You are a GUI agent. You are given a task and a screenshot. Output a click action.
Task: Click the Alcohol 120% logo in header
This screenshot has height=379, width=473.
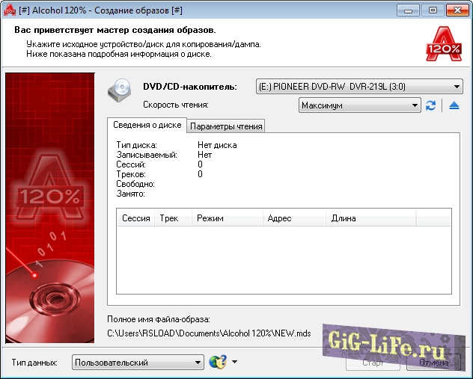pyautogui.click(x=444, y=44)
